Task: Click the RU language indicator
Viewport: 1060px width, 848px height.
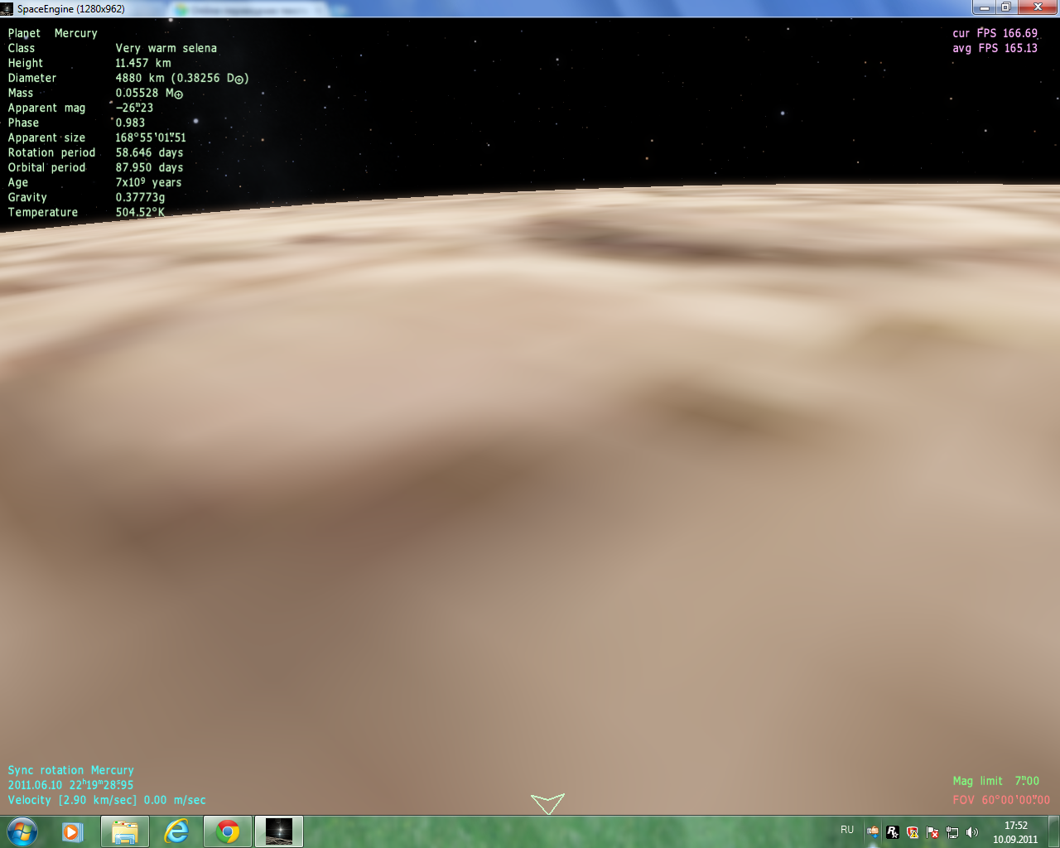Action: pos(847,830)
